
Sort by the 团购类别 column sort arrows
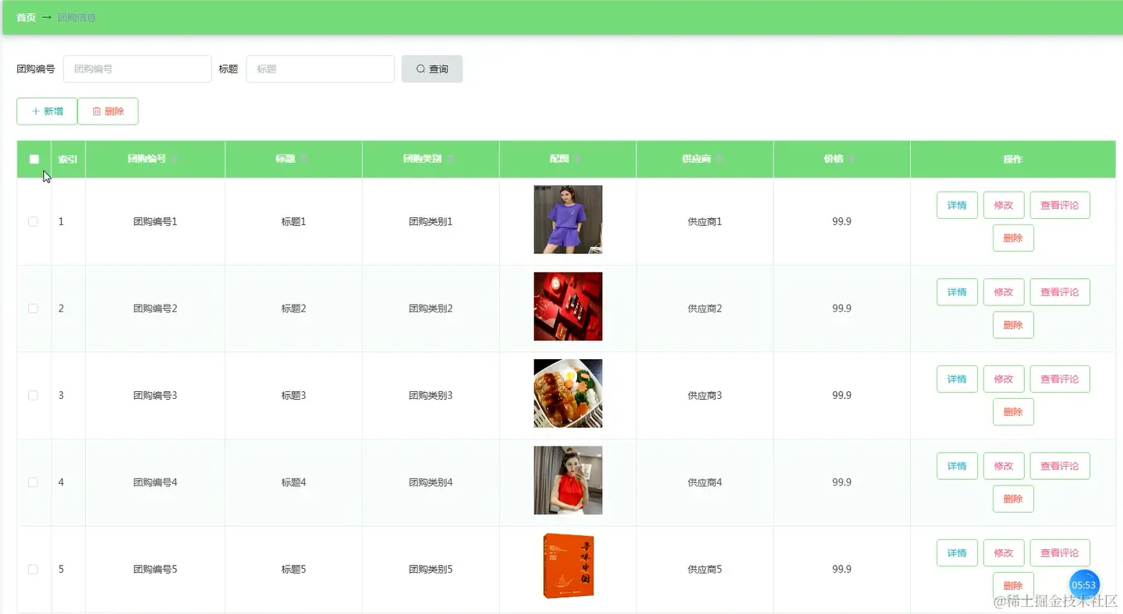450,159
